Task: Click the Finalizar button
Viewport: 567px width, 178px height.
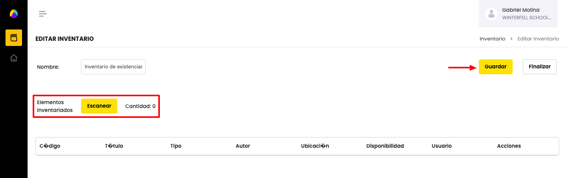Action: click(x=539, y=67)
